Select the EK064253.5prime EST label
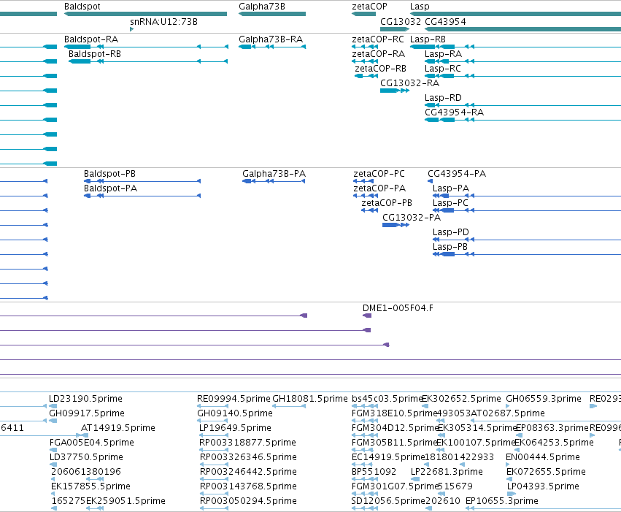 (x=554, y=443)
